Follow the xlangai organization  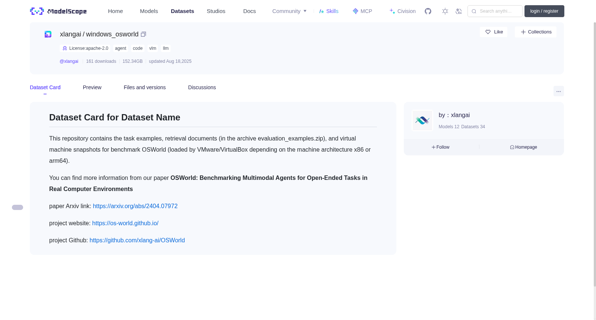pos(440,147)
